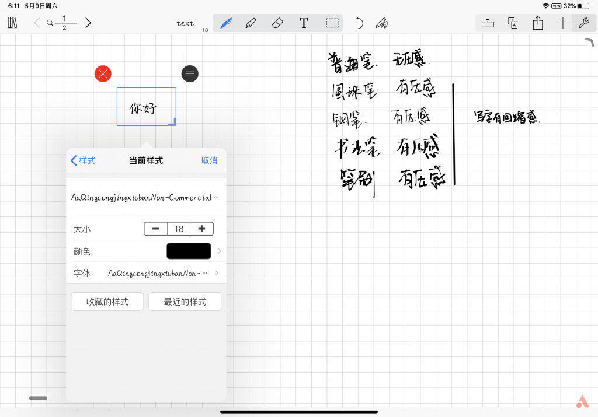Open the library bookshelf view
Screen dimensions: 598x417
pos(12,23)
